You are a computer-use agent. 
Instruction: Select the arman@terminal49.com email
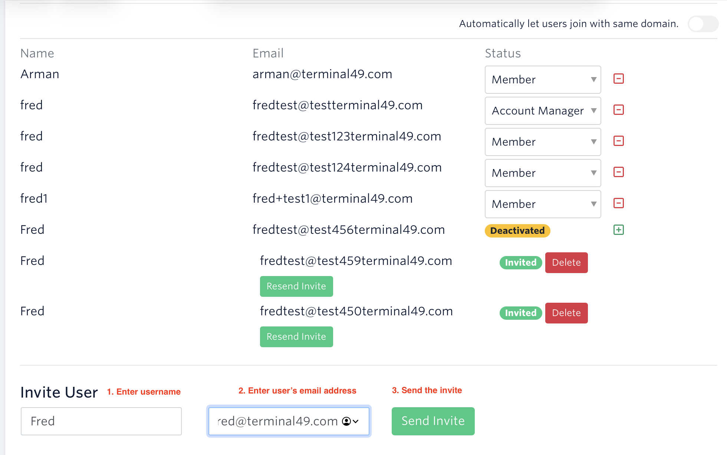pos(322,74)
